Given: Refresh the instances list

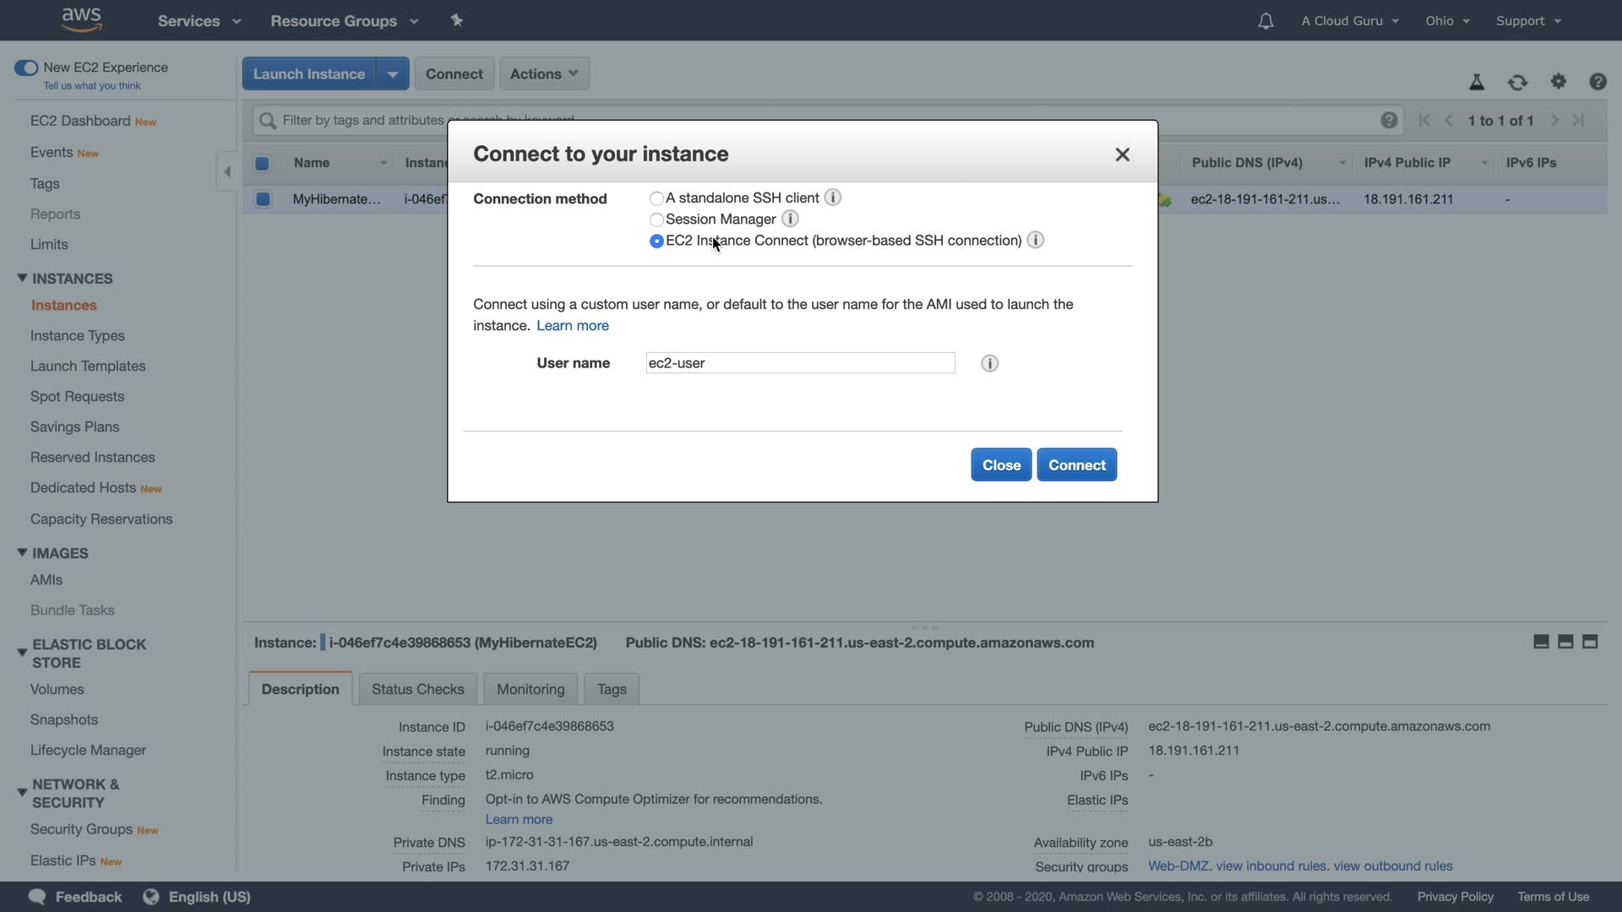Looking at the screenshot, I should (1517, 82).
